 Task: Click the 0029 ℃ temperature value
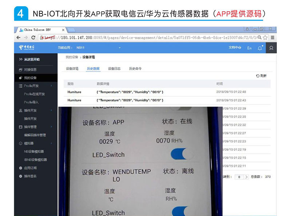[x=110, y=141]
